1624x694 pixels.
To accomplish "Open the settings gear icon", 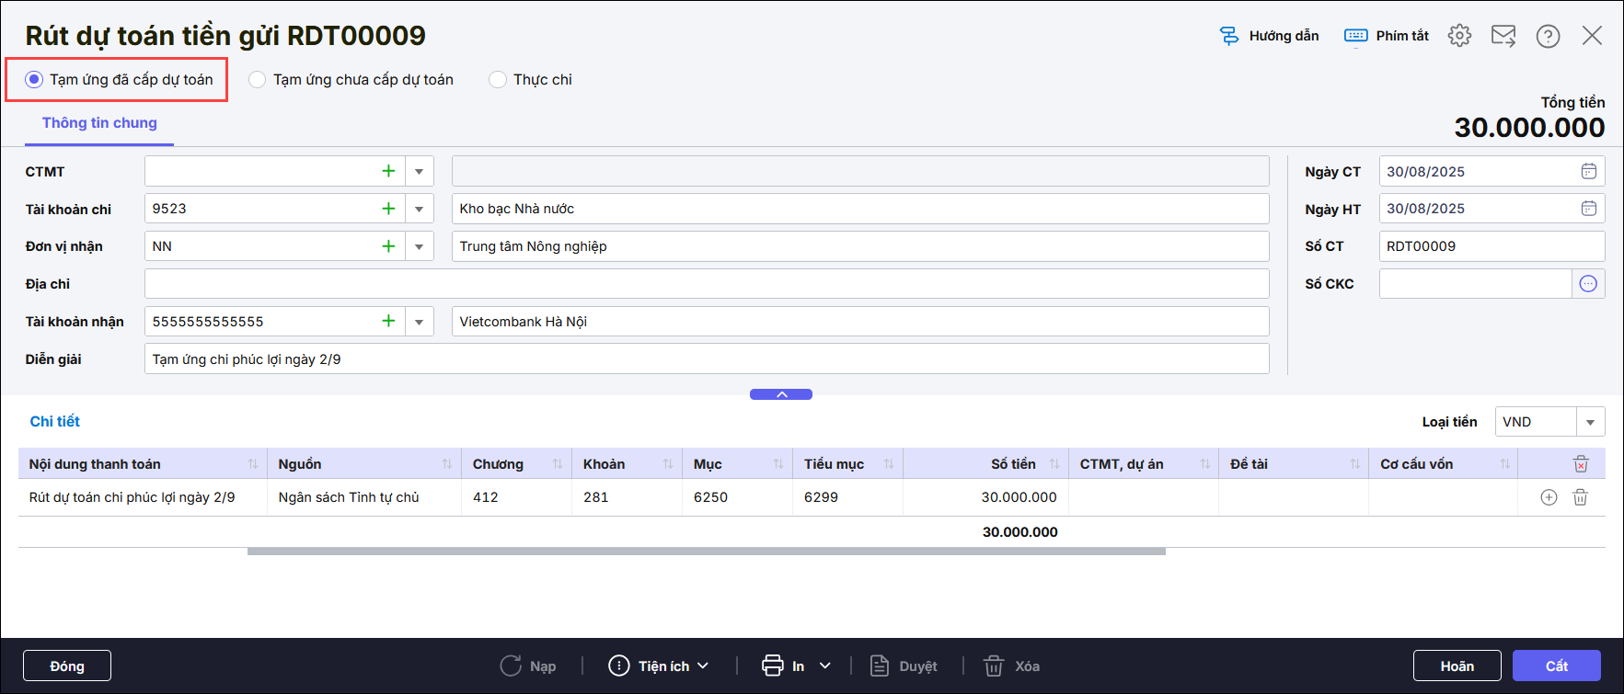I will [x=1459, y=36].
